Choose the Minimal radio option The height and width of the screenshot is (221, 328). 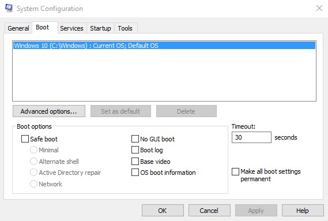click(33, 150)
